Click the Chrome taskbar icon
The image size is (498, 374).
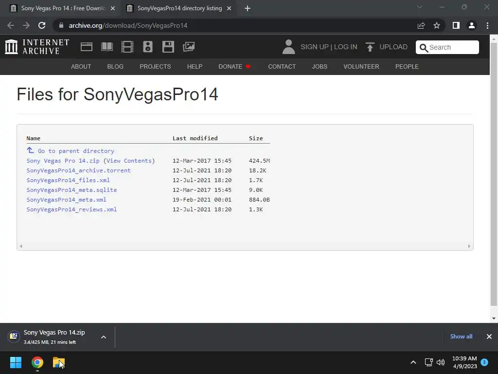click(x=37, y=362)
